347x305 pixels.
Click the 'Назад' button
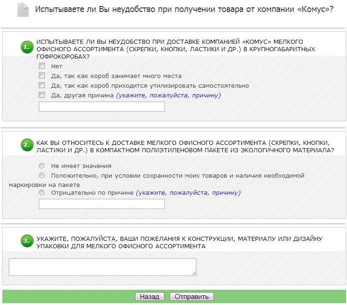150,297
